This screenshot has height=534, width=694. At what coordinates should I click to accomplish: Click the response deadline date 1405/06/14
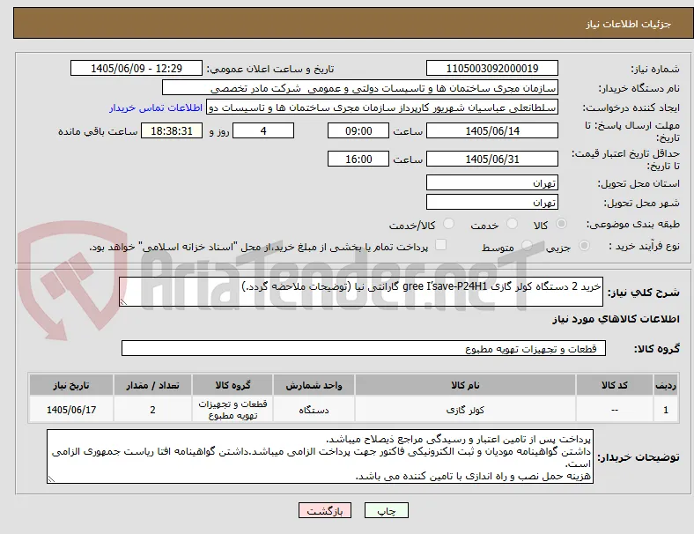pyautogui.click(x=492, y=130)
